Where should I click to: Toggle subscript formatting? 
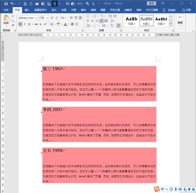(x=41, y=24)
